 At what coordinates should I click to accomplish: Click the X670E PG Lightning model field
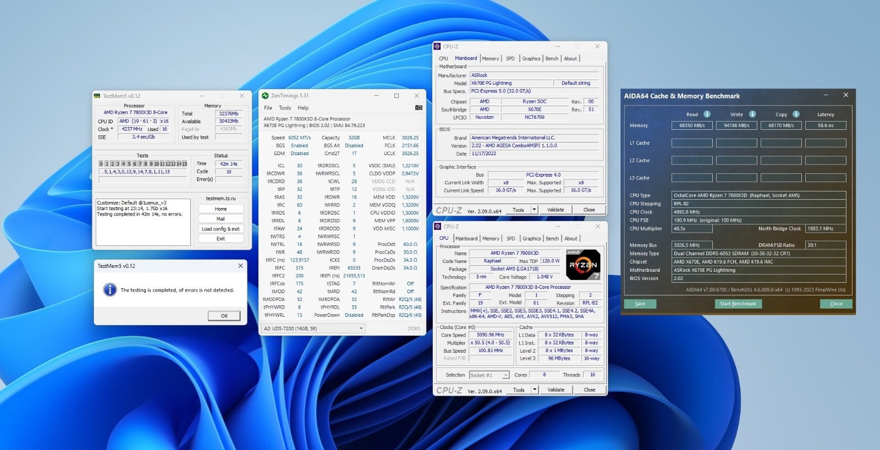[x=510, y=83]
